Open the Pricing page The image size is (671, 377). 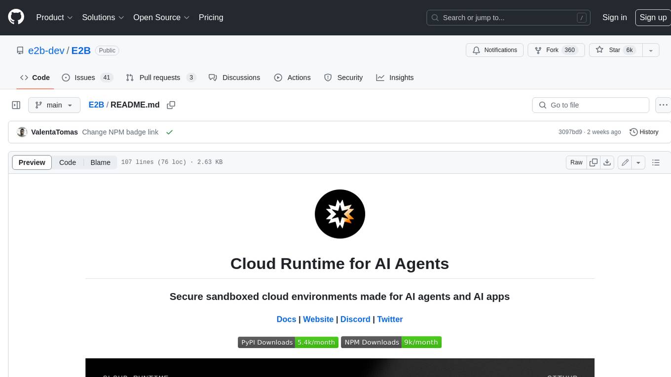pos(211,17)
